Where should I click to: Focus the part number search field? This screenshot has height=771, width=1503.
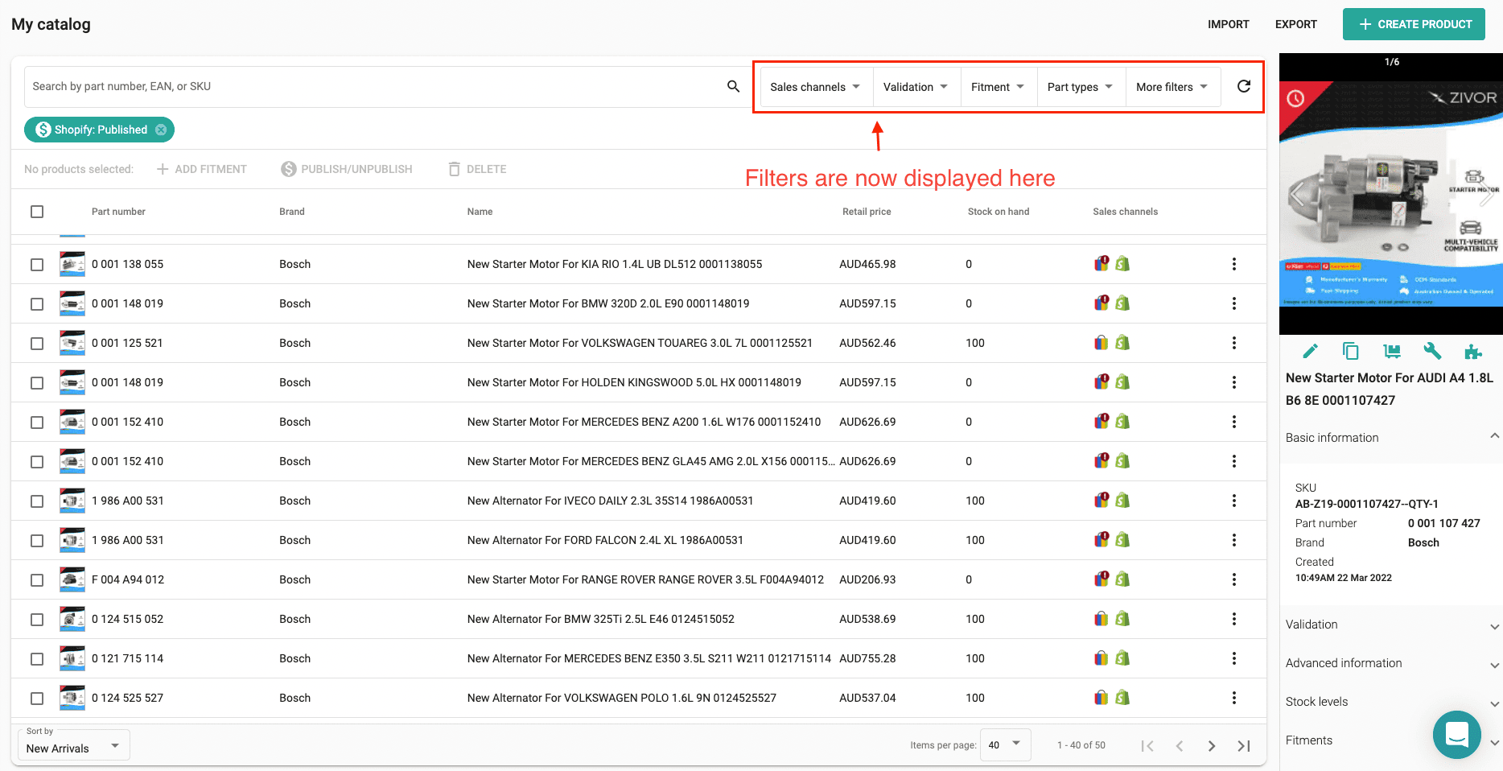click(x=374, y=86)
